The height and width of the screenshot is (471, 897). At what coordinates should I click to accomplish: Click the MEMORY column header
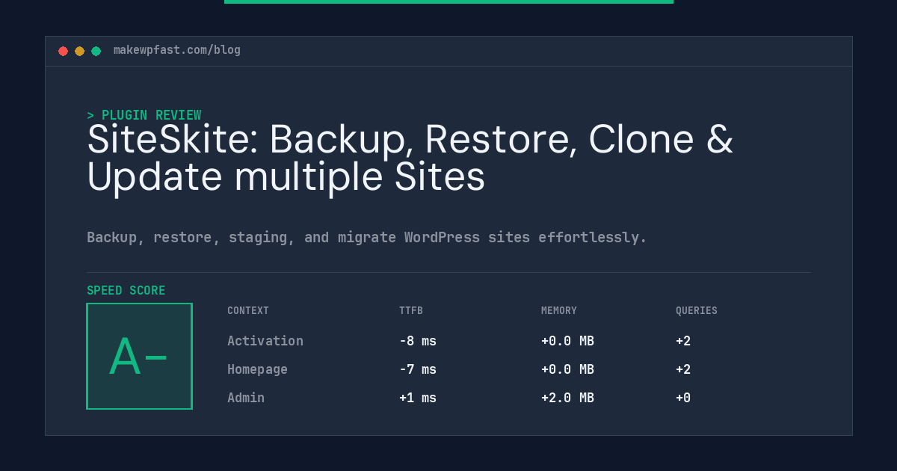click(559, 311)
